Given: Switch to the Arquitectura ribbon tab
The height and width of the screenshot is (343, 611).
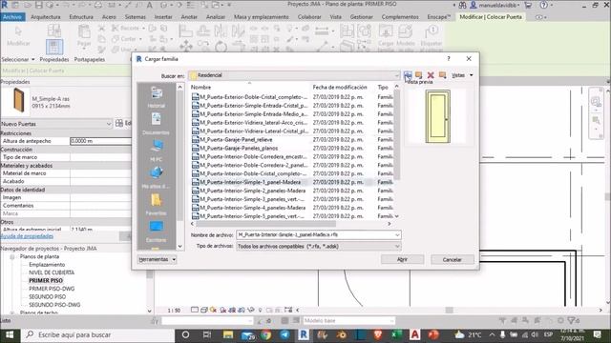Looking at the screenshot, I should click(46, 17).
